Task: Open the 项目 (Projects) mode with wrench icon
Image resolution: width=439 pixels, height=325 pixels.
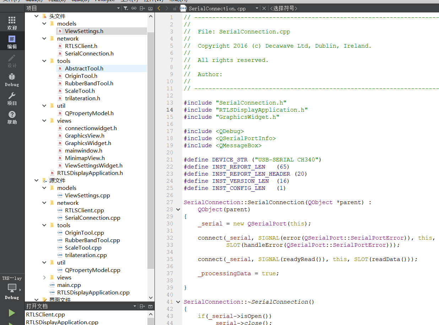Action: 12,98
